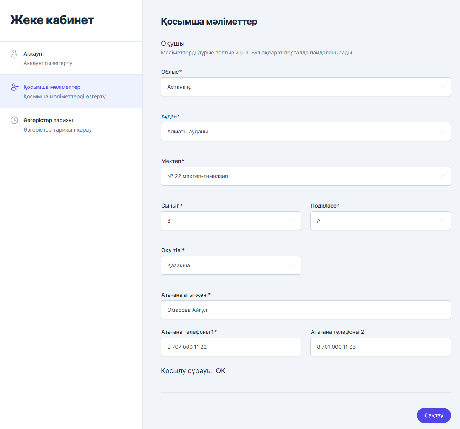Click the Аккаунтты өзгерту subtitle link
Screen dimensions: 460x429
coord(48,63)
